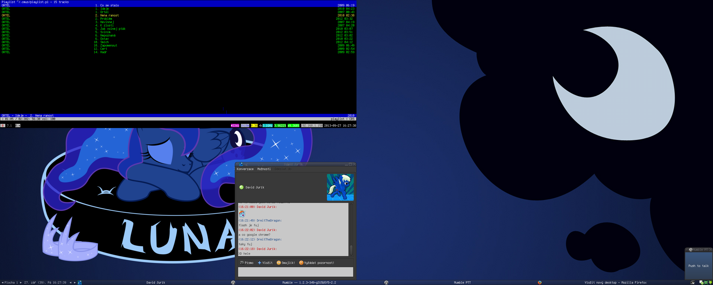Select track 'Nena ranost' in playlist
The width and height of the screenshot is (713, 285).
click(x=178, y=15)
